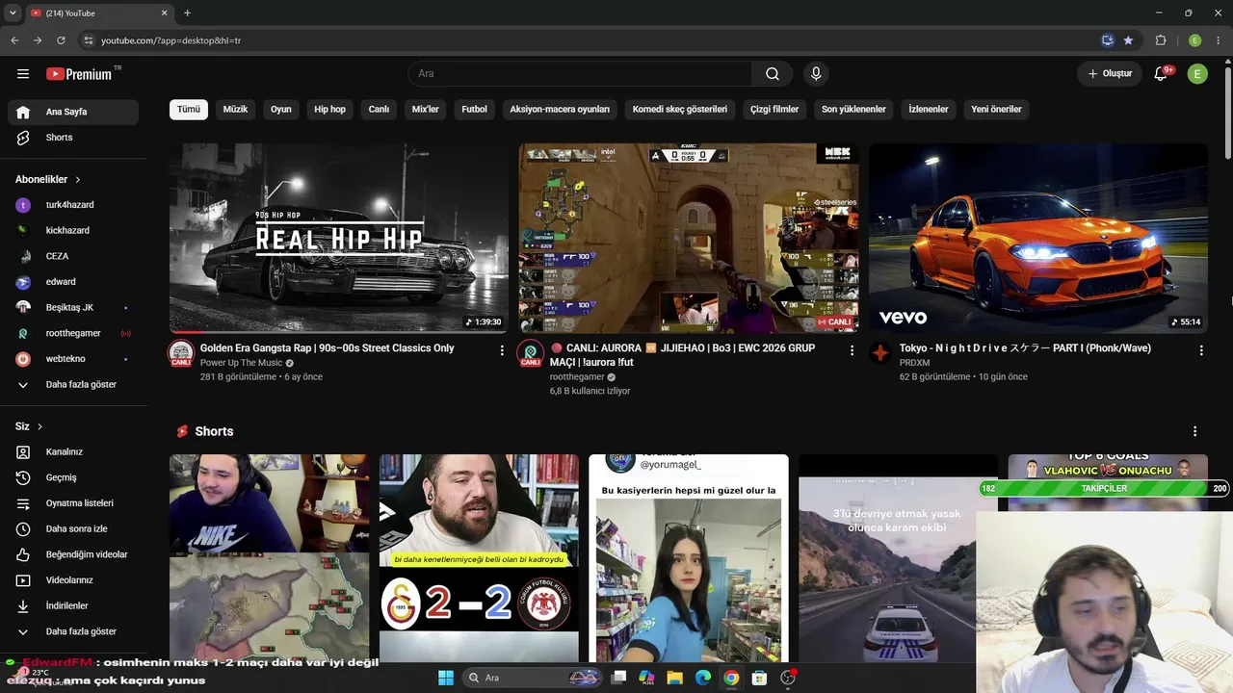Open the Abonelikler section chevron
The width and height of the screenshot is (1233, 693).
click(x=78, y=179)
